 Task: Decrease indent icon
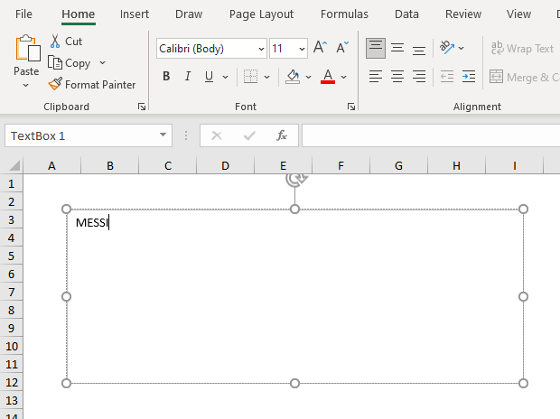[x=447, y=77]
